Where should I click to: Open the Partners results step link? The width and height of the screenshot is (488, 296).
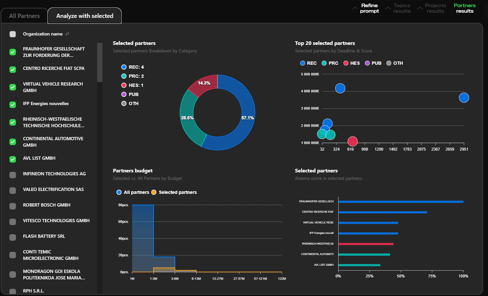point(465,8)
